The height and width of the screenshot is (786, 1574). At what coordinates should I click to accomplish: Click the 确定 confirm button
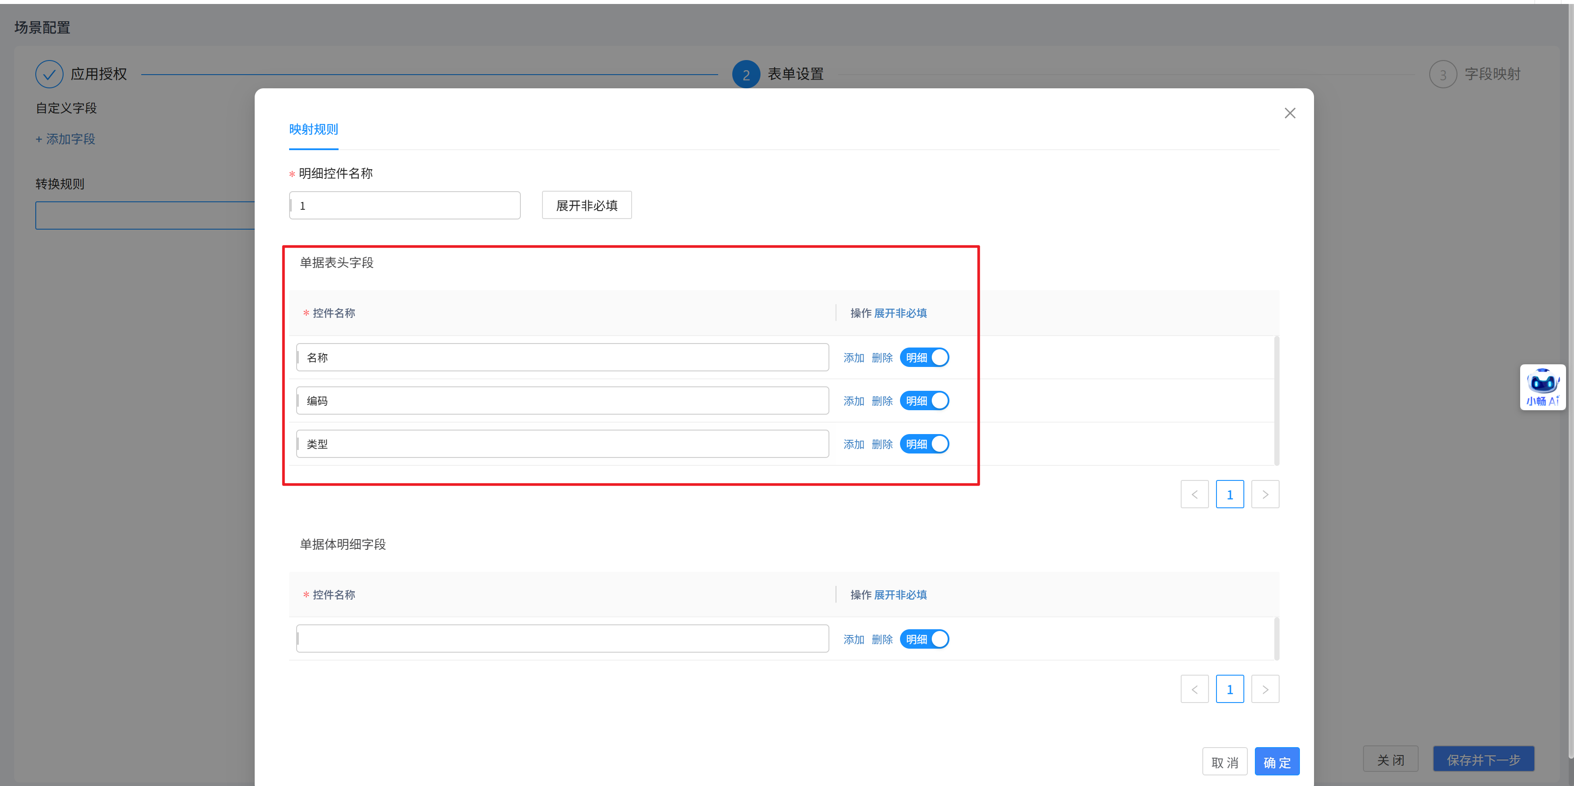pos(1277,762)
